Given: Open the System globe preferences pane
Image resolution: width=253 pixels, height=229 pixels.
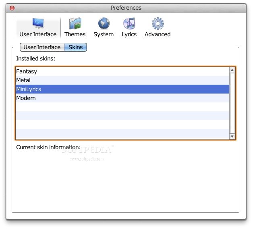Looking at the screenshot, I should [x=104, y=27].
